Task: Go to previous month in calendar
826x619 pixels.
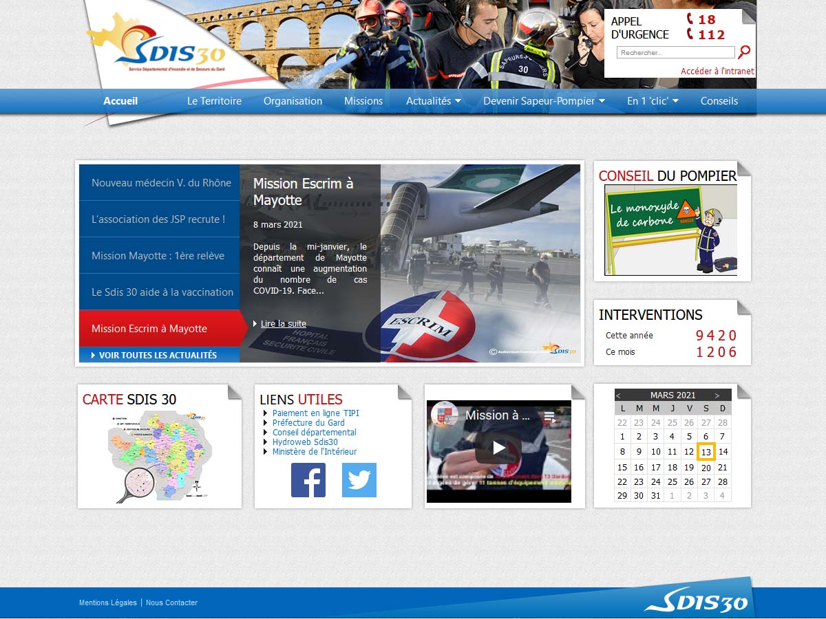Action: click(618, 395)
